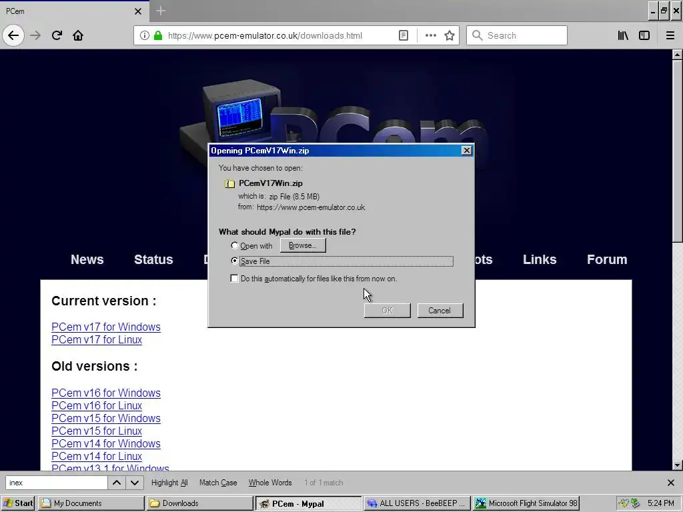683x512 pixels.
Task: Switch to Microsoft Flight Simulator 98
Action: pyautogui.click(x=526, y=503)
